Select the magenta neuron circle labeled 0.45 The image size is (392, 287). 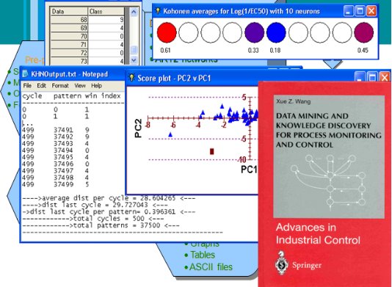coord(364,32)
